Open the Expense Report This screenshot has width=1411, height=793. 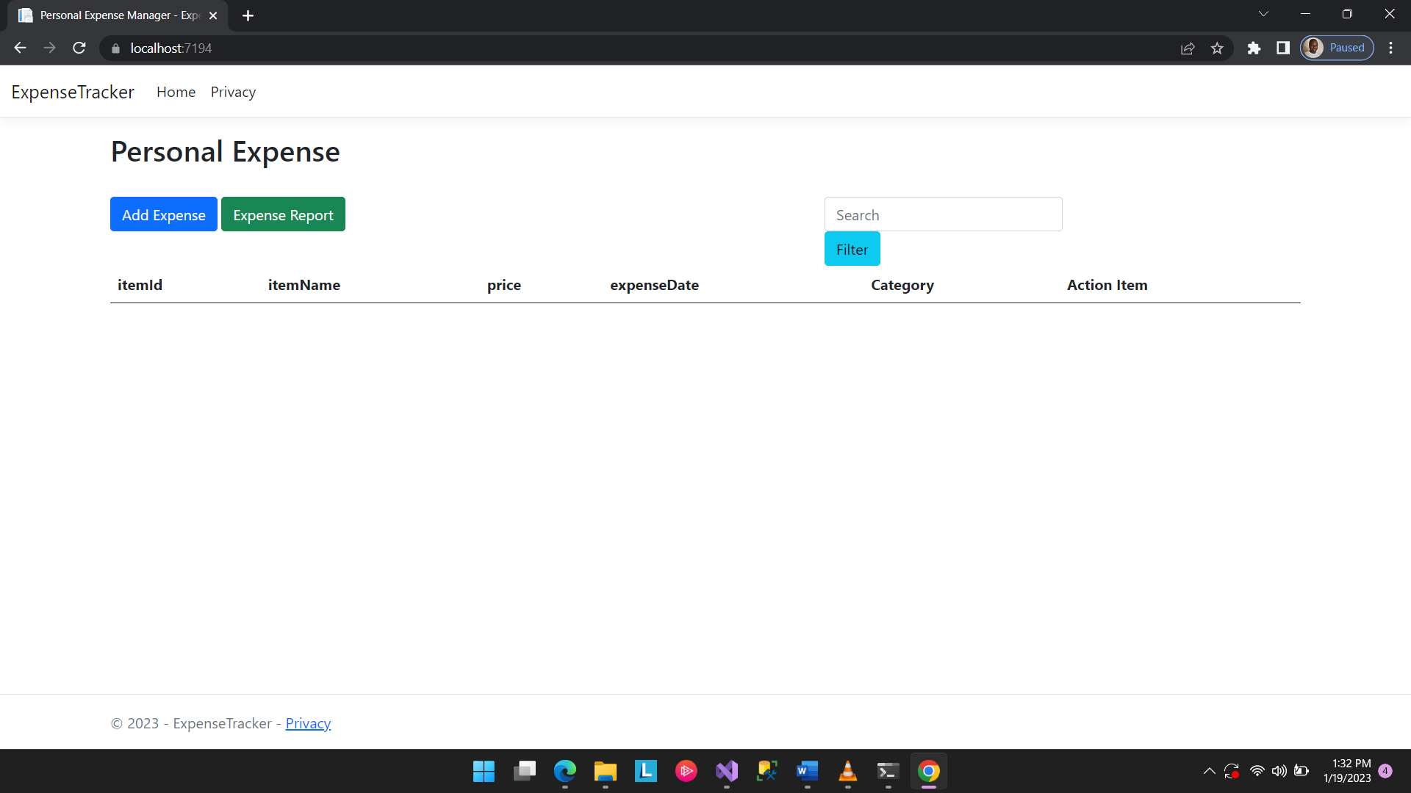[283, 214]
